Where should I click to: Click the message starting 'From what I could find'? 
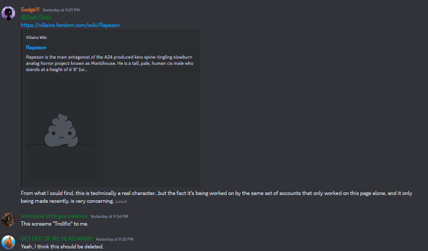click(216, 197)
